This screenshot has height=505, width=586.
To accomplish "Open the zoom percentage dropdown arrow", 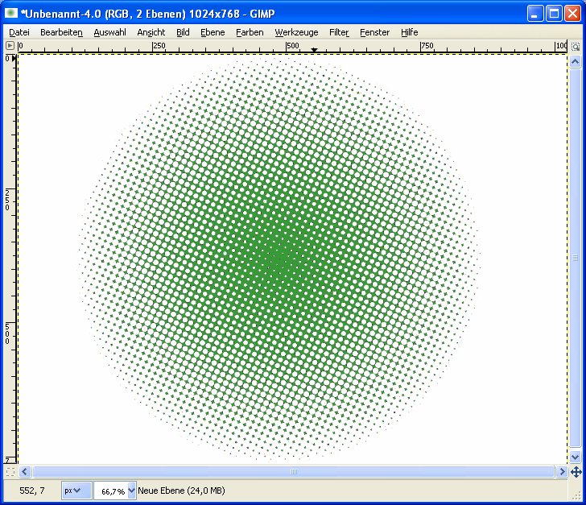I will point(132,491).
